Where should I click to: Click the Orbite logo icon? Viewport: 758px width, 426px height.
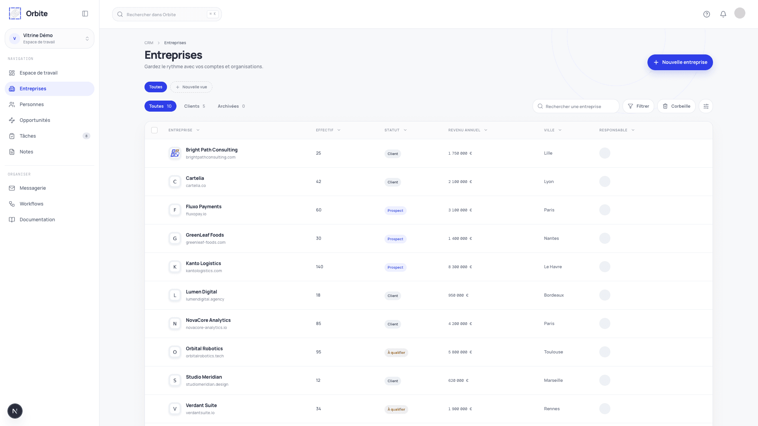[x=15, y=13]
